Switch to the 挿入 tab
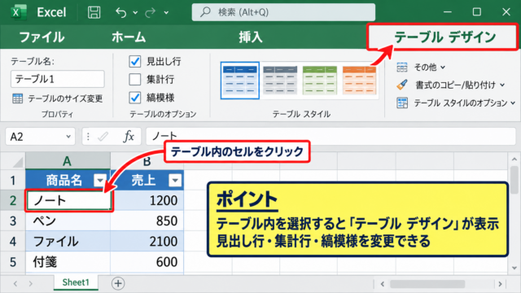Screen dimensions: 521x293 [x=251, y=37]
